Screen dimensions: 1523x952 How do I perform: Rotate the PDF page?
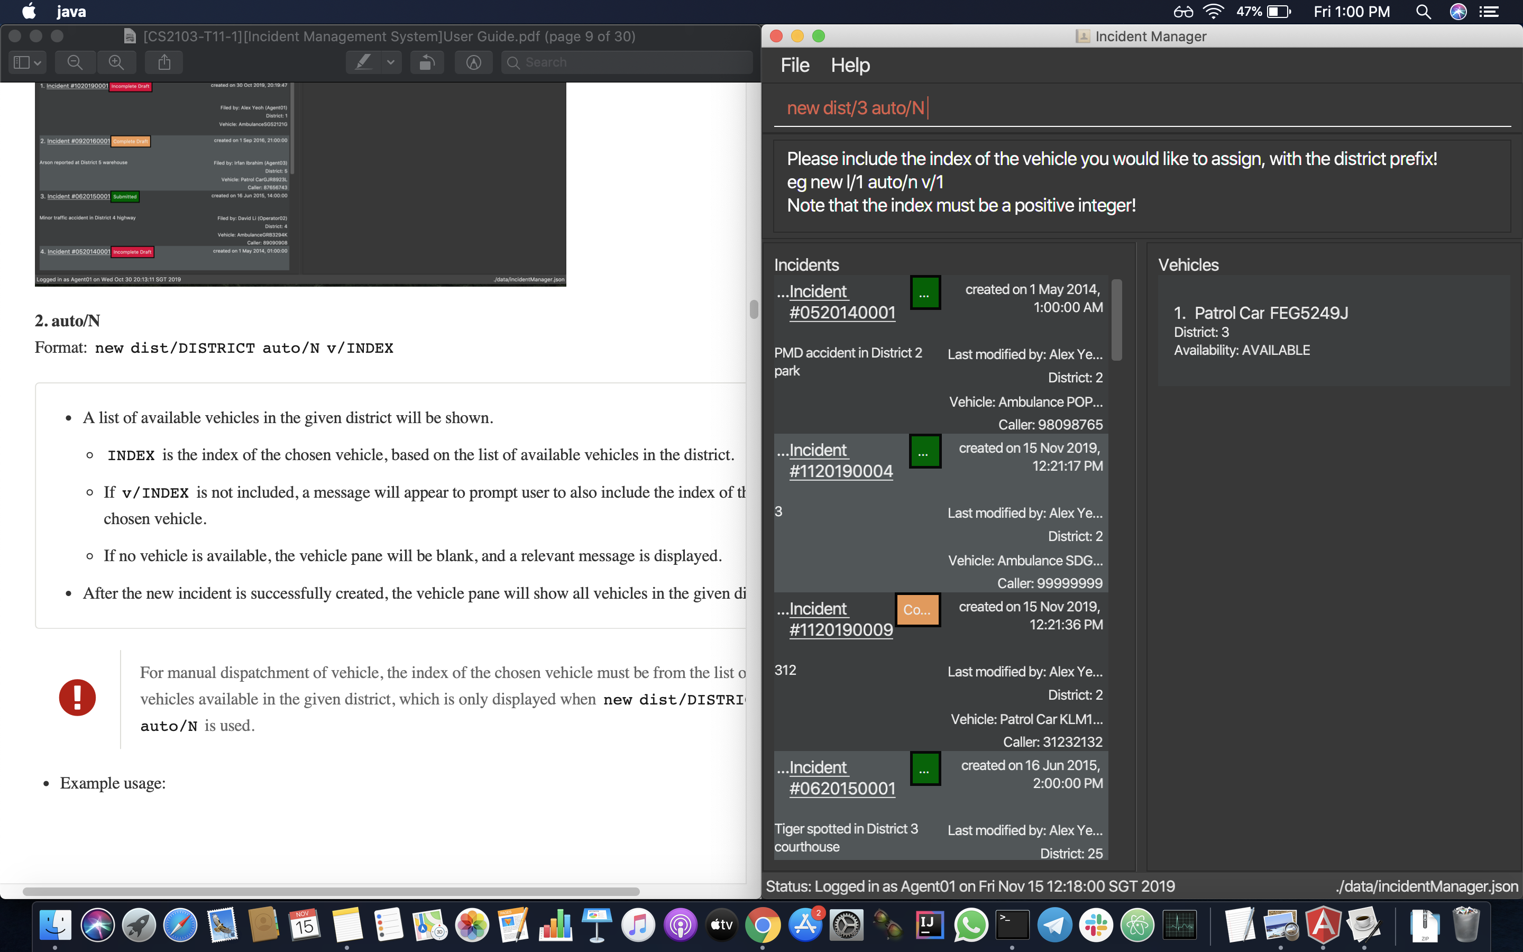(427, 62)
